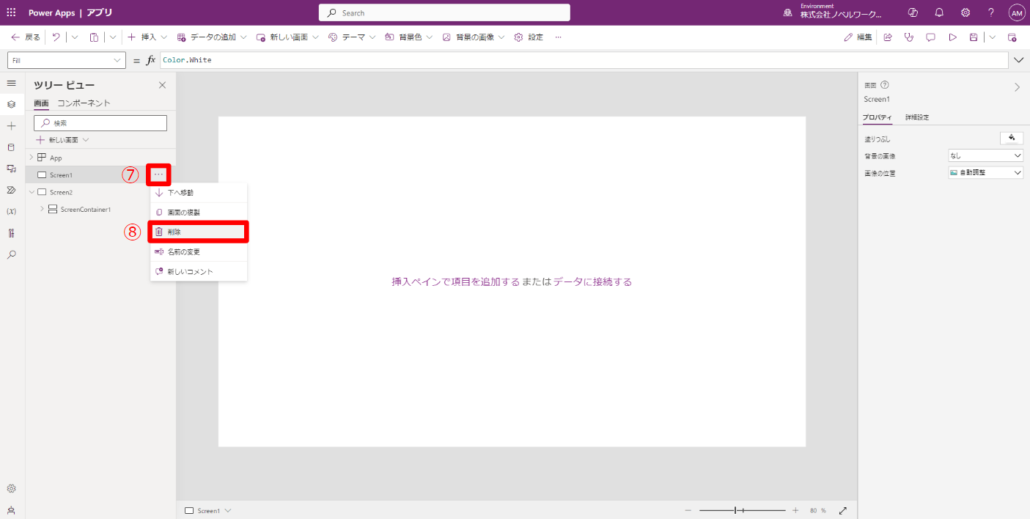Toggle the hamburger menu in the left rail
Viewport: 1030px width, 519px height.
pyautogui.click(x=11, y=84)
